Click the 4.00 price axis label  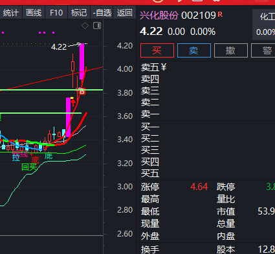click(x=125, y=69)
